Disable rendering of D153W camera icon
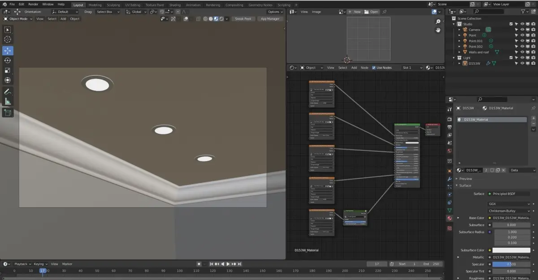 pyautogui.click(x=533, y=63)
